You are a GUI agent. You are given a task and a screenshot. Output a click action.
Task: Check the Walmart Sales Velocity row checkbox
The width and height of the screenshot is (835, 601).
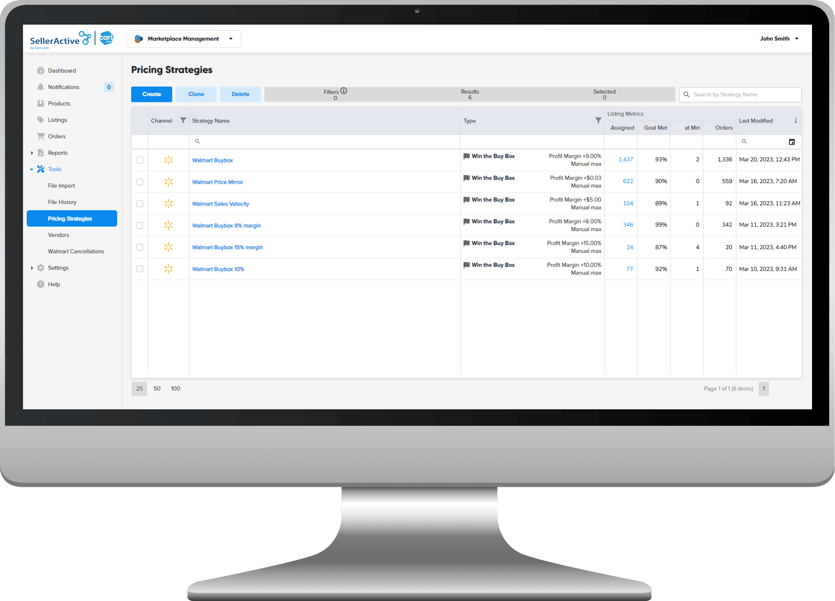tap(140, 203)
